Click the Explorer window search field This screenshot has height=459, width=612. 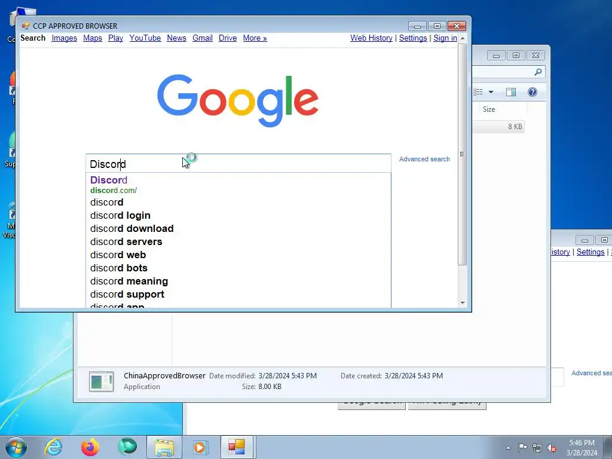[507, 72]
